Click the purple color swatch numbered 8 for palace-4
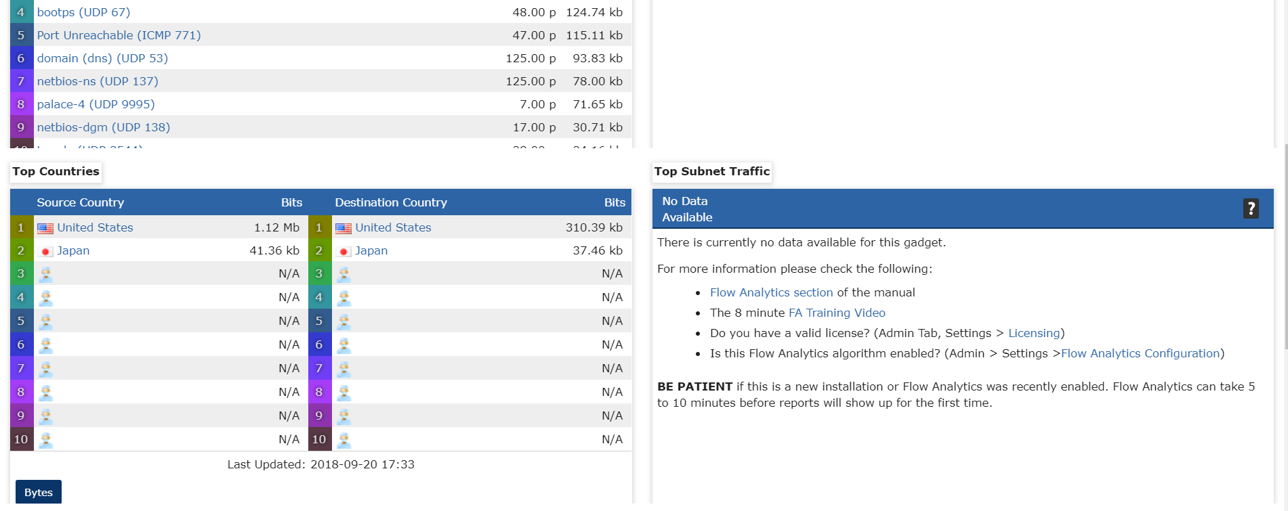The height and width of the screenshot is (511, 1288). (21, 104)
